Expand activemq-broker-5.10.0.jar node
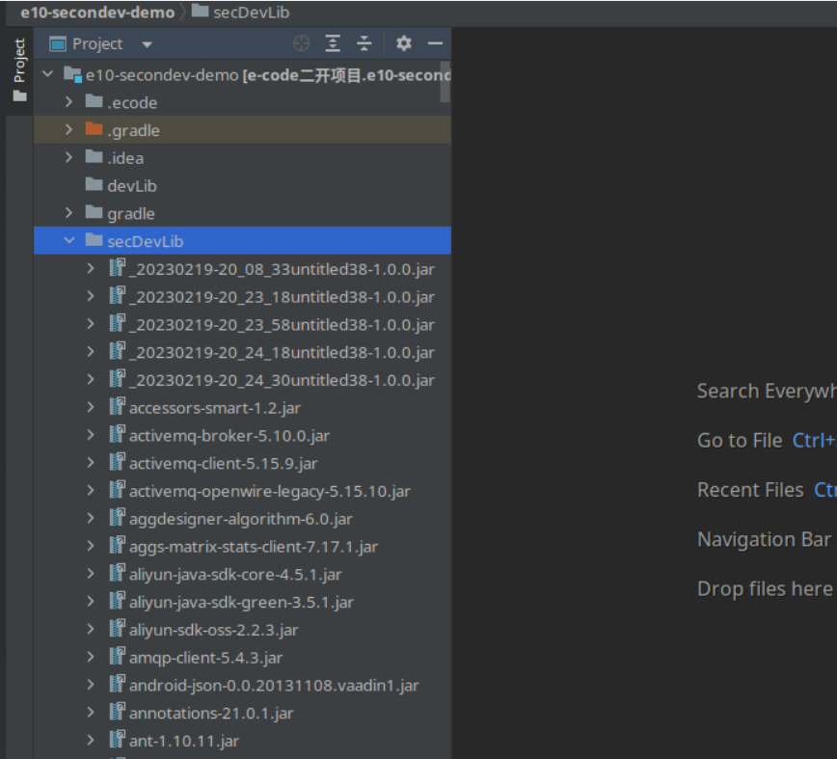Image resolution: width=837 pixels, height=759 pixels. point(91,435)
